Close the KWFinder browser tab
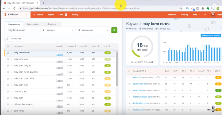Image resolution: width=222 pixels, height=115 pixels. pos(37,3)
